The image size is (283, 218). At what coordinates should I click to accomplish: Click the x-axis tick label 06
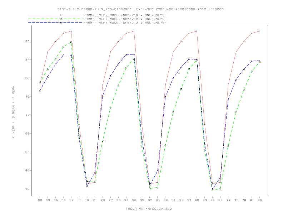(x=56, y=200)
